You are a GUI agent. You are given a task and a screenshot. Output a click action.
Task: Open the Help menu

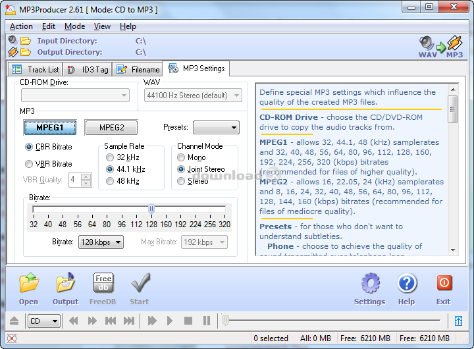tap(128, 26)
